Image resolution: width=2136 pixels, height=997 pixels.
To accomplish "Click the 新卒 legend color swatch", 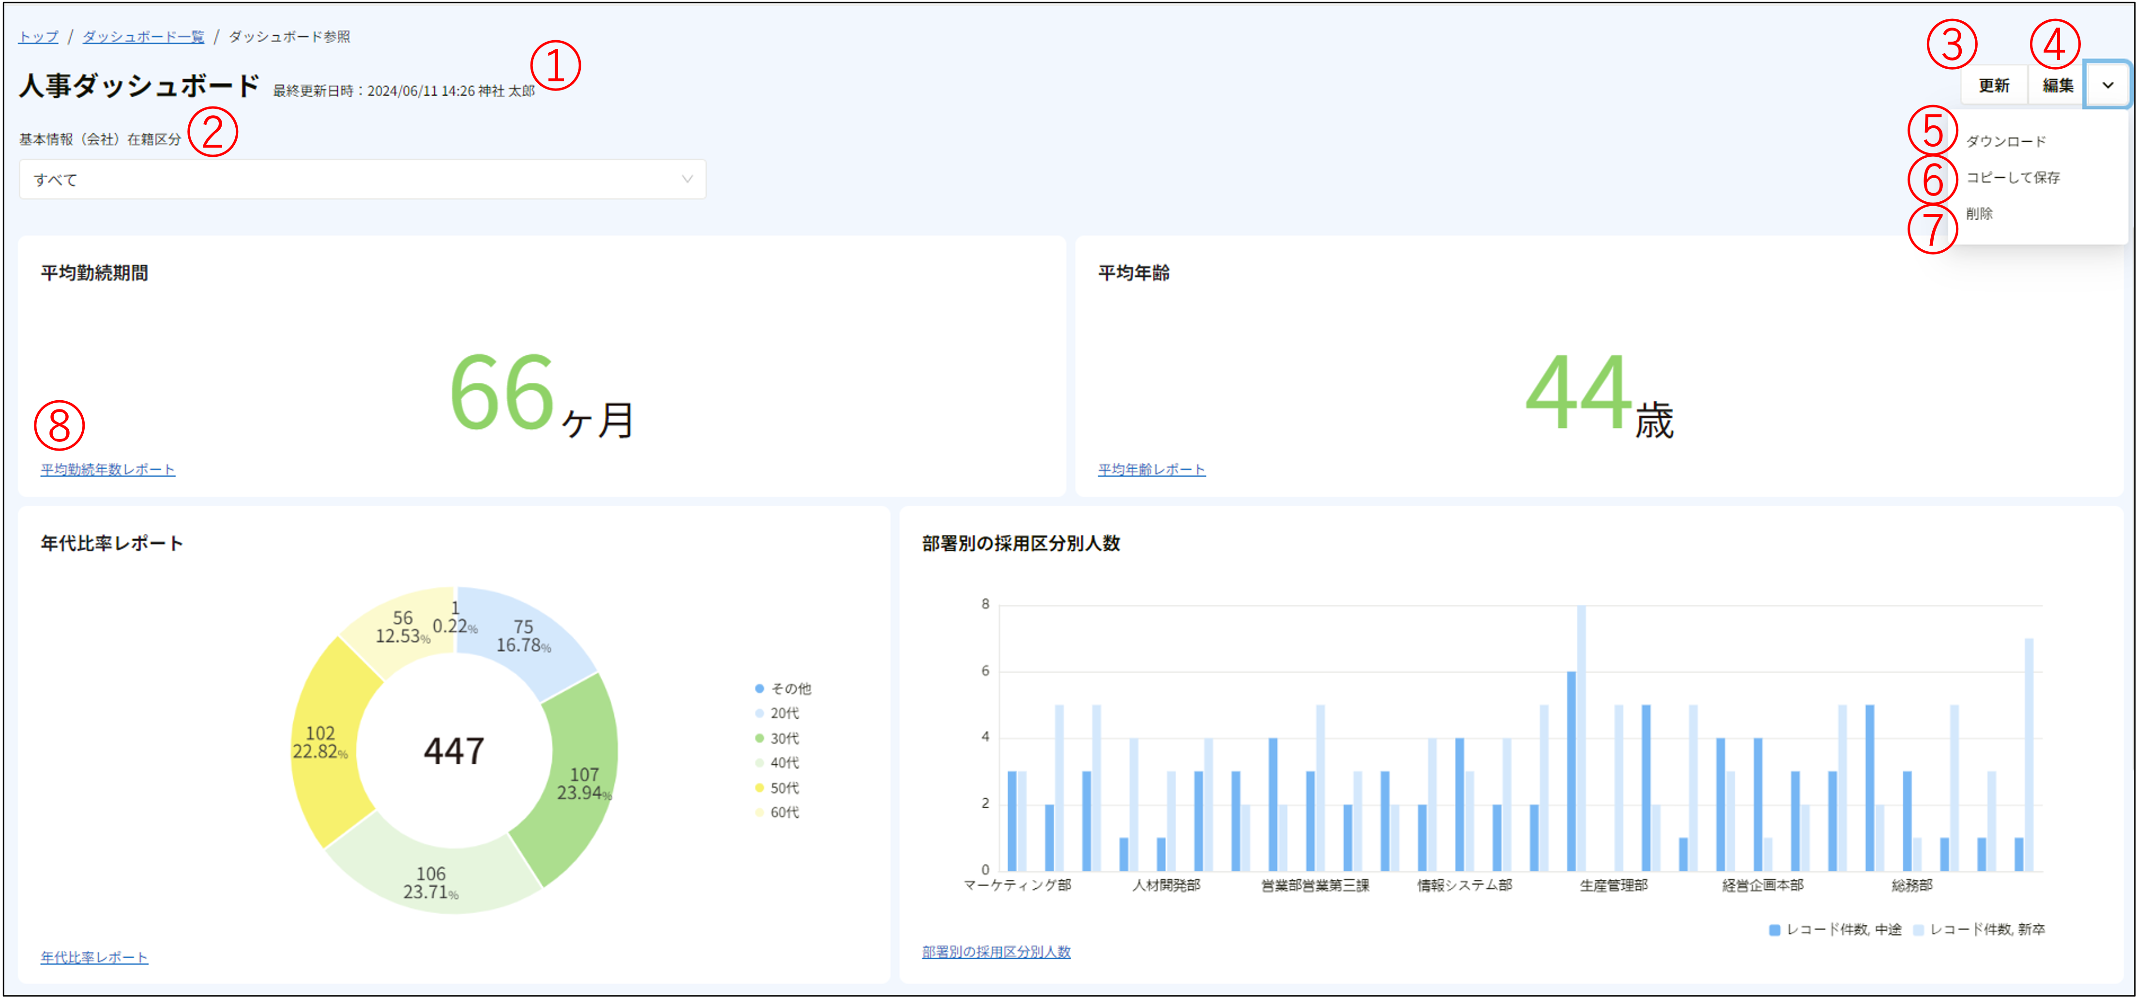I will click(x=1918, y=930).
